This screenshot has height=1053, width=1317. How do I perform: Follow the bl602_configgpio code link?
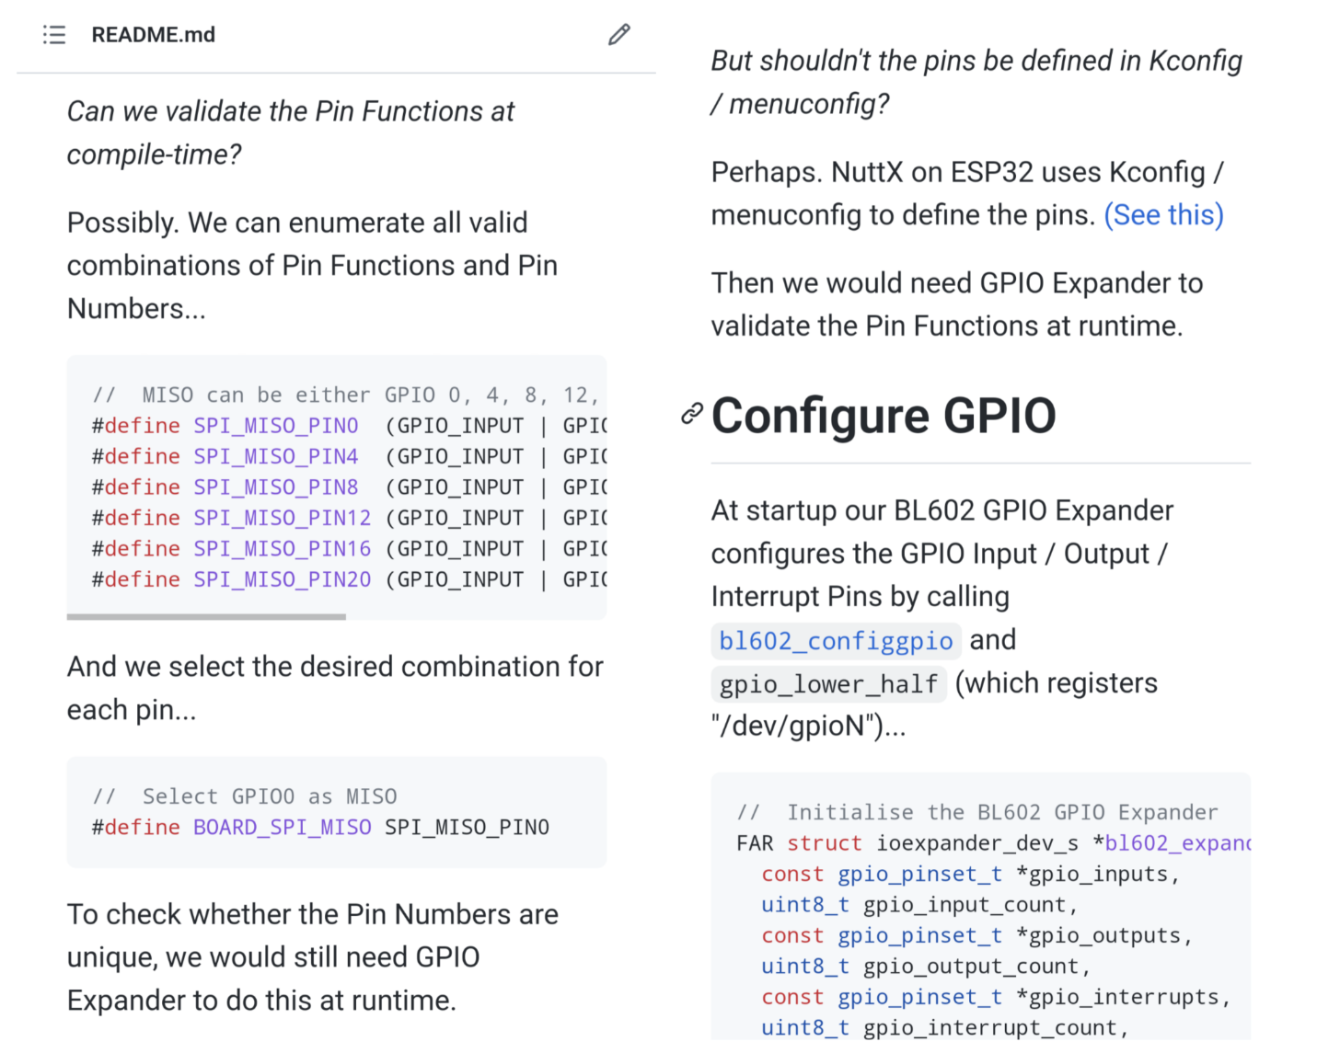(x=836, y=640)
